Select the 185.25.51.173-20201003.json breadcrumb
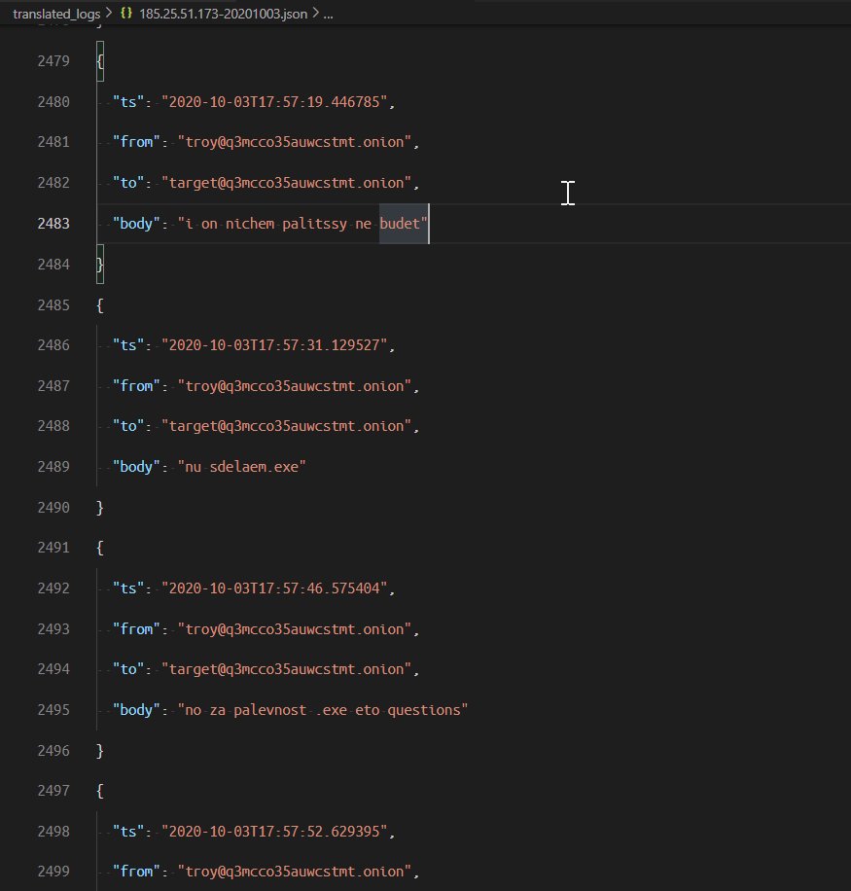851x891 pixels. pos(224,14)
